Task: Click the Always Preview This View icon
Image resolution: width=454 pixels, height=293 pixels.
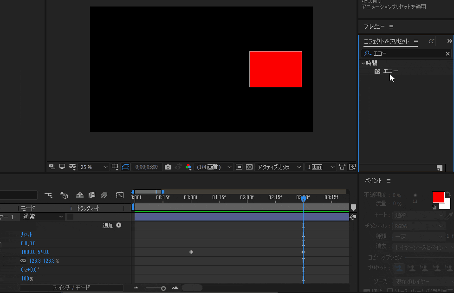Action: tap(52, 167)
